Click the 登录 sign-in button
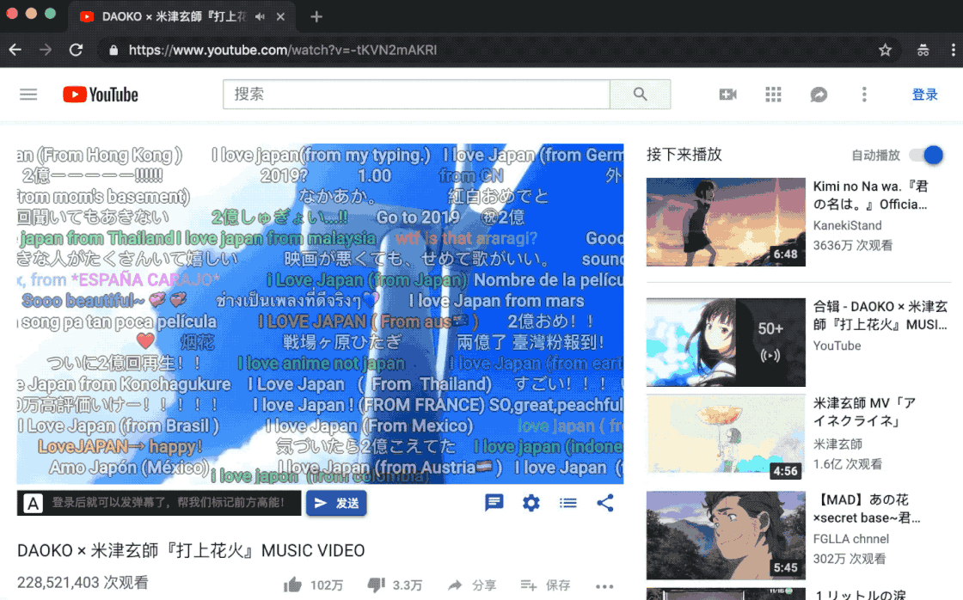 tap(925, 95)
